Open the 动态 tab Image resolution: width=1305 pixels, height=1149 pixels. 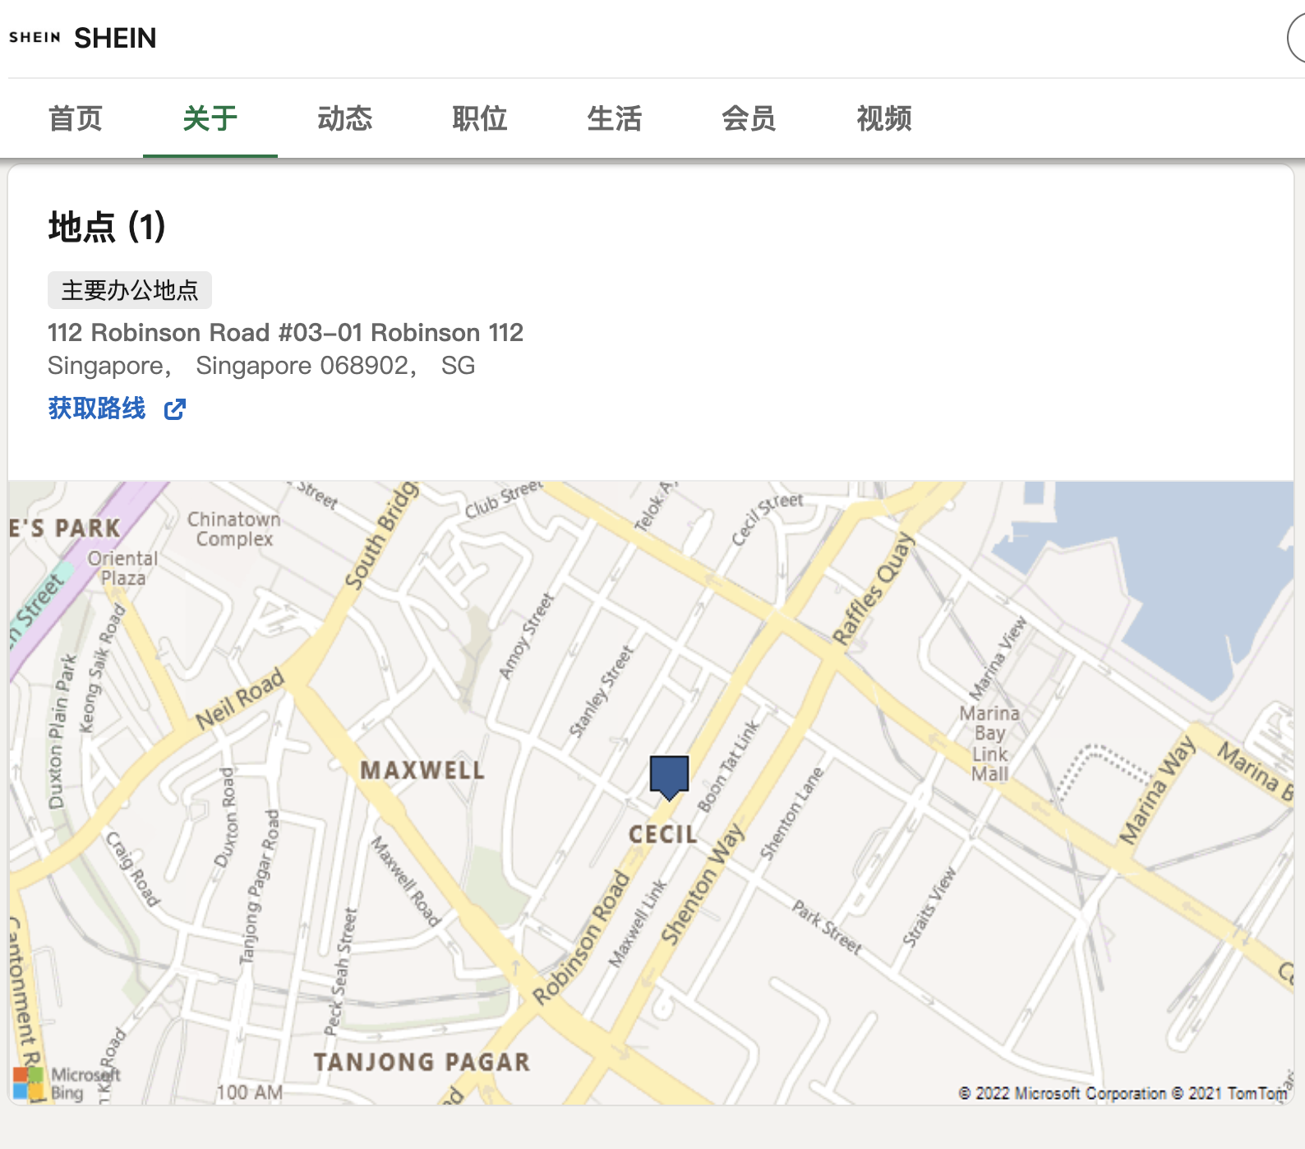click(345, 119)
